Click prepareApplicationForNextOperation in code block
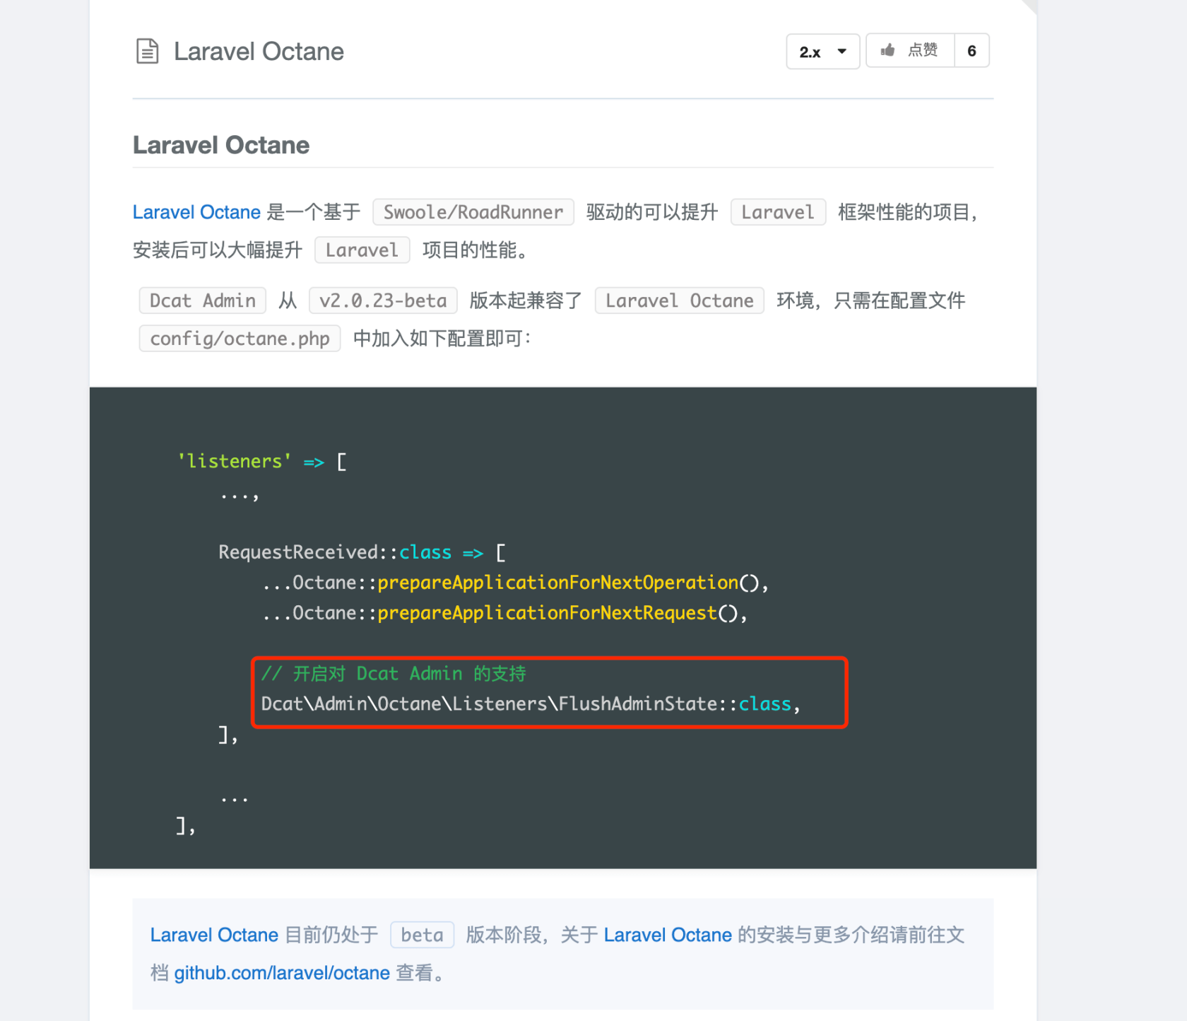1187x1021 pixels. [x=558, y=583]
